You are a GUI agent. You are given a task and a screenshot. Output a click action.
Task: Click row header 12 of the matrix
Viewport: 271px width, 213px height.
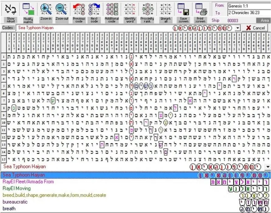[x=4, y=137]
